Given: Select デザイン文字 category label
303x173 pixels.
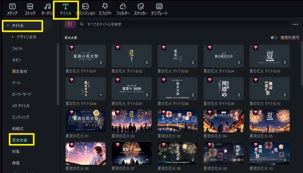Looking at the screenshot, I should point(26,37).
